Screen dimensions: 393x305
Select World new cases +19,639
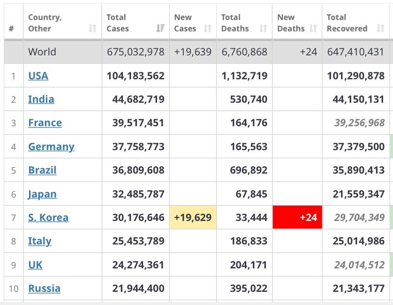pos(193,52)
